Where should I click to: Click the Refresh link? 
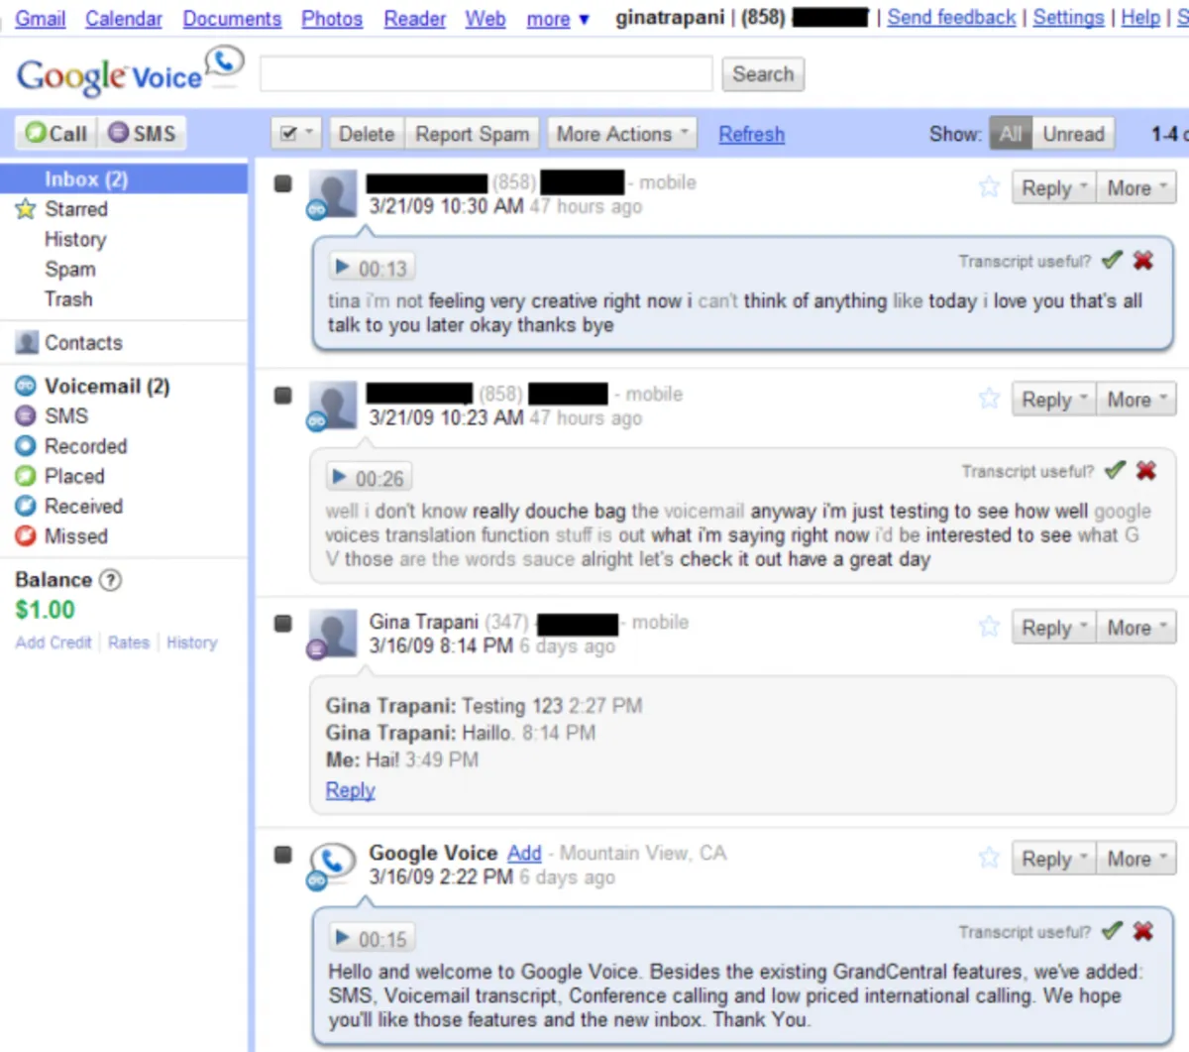pos(752,134)
